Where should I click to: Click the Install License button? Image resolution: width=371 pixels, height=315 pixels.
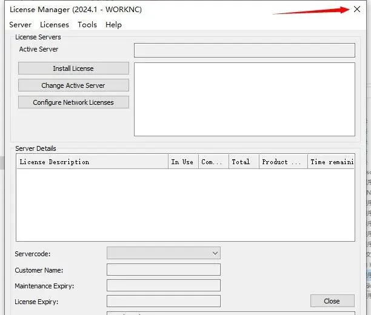pos(73,68)
